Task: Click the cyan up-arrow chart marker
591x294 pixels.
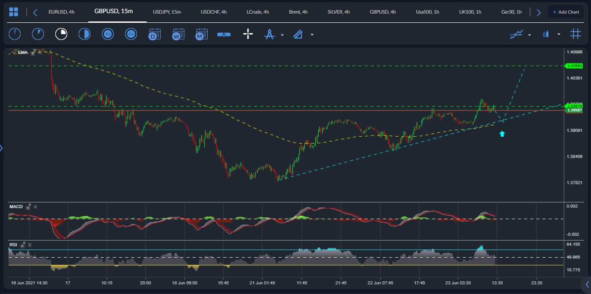Action: tap(502, 134)
